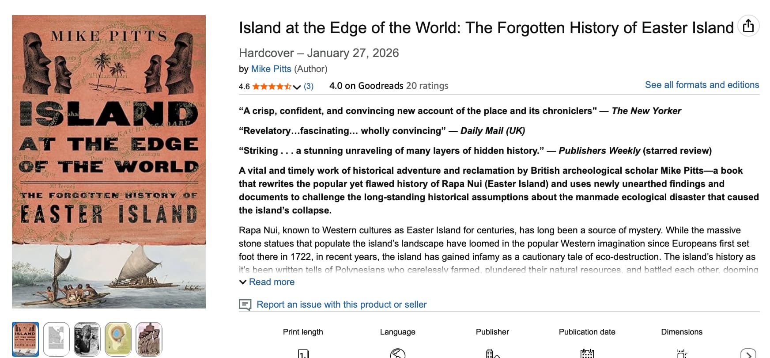Click the Print length page icon
Screen dimensions: 770x358
click(x=303, y=354)
